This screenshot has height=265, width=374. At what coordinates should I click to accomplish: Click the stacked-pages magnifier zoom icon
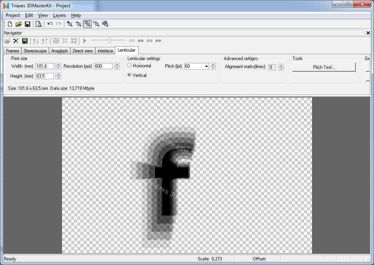(105, 24)
